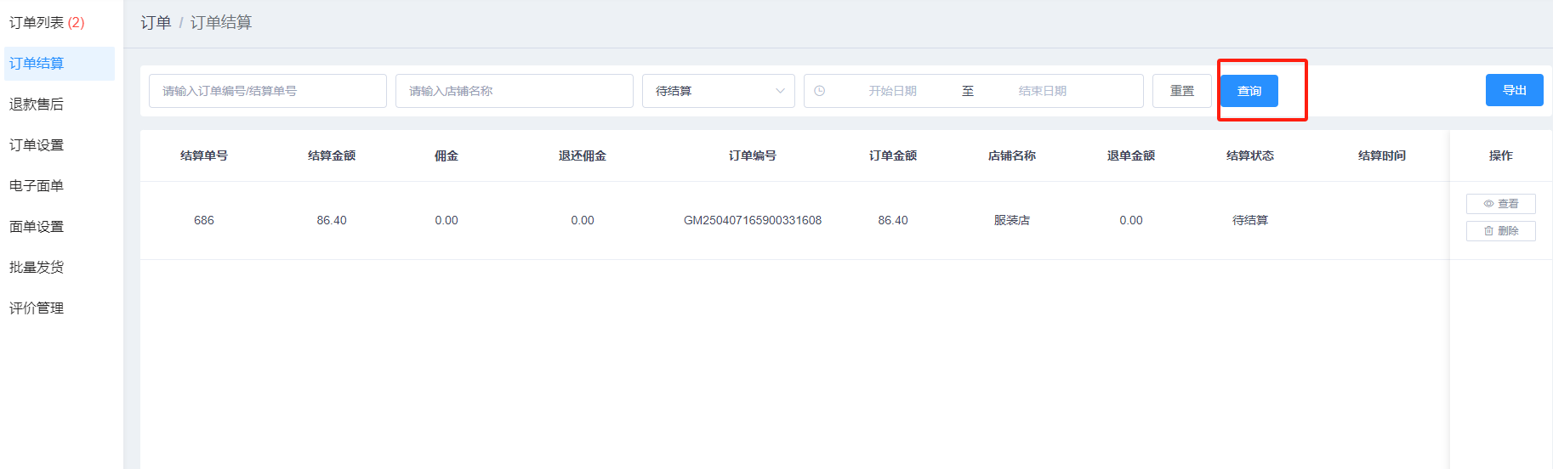1553x469 pixels.
Task: Go to 退款售后 menu item
Action: (37, 105)
